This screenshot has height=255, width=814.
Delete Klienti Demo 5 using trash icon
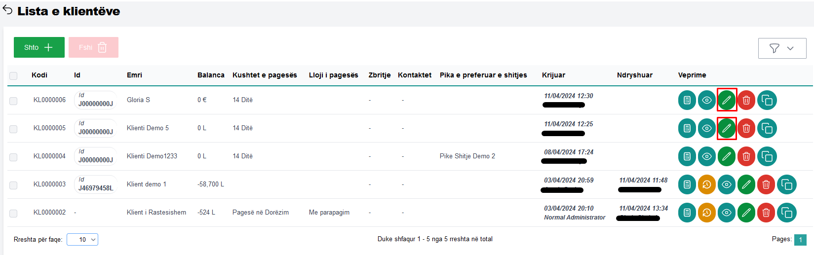746,128
